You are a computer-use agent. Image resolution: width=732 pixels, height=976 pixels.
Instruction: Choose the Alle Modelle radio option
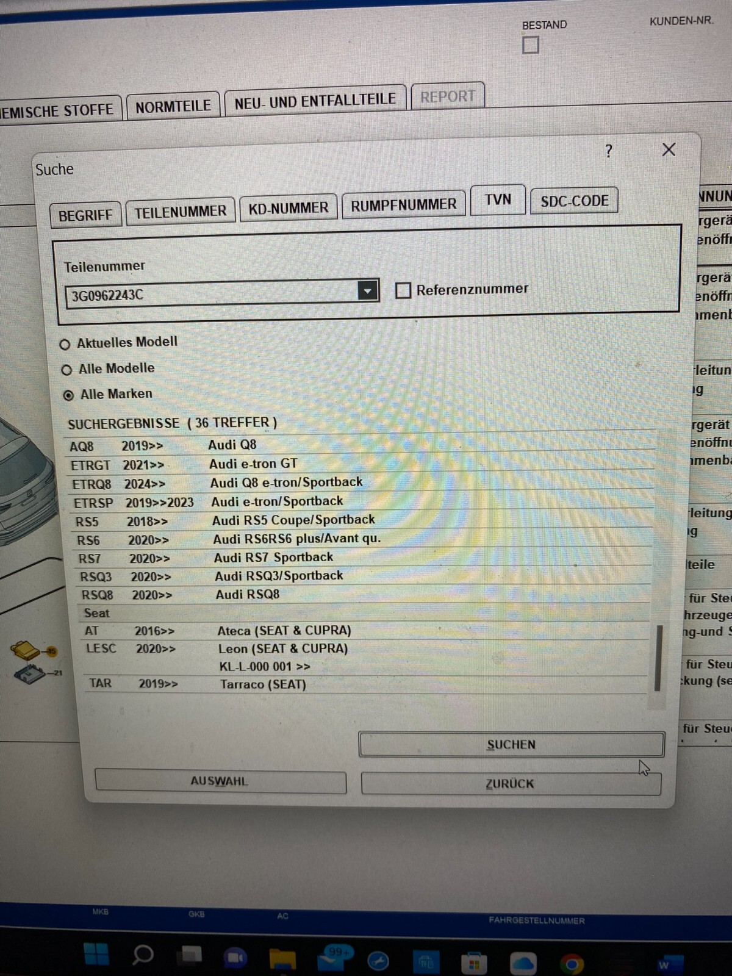pos(66,370)
